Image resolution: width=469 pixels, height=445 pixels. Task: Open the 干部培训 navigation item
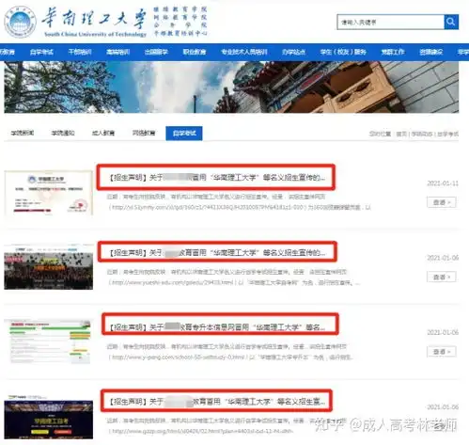coord(80,52)
